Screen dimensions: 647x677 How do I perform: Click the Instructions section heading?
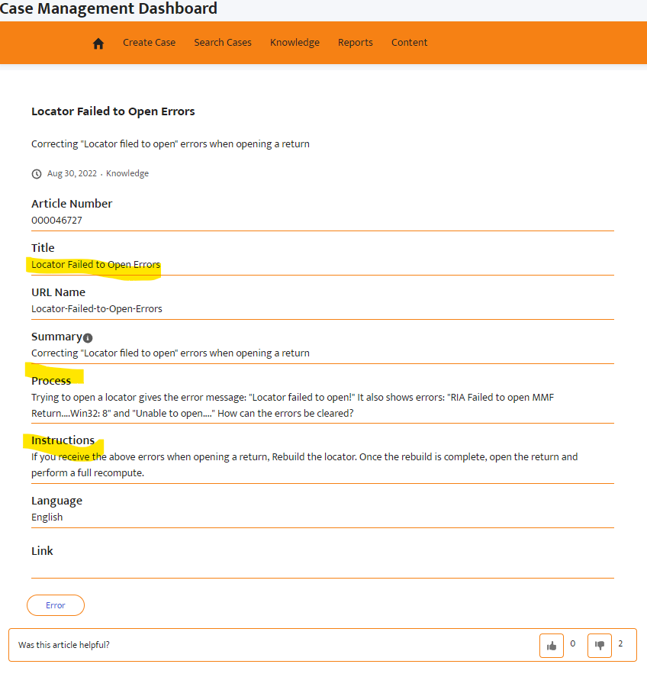point(63,440)
